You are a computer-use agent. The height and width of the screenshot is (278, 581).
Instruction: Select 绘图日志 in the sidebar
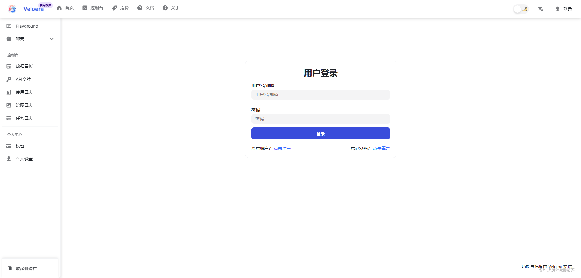tap(30, 105)
